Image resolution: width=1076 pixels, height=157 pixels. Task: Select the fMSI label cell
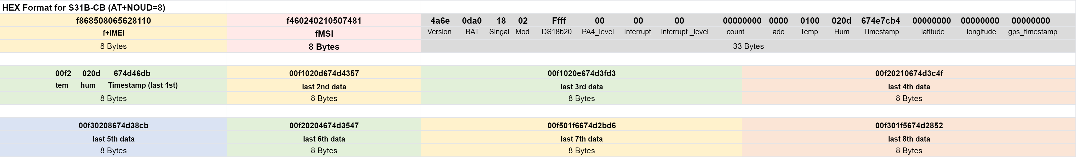[x=324, y=33]
